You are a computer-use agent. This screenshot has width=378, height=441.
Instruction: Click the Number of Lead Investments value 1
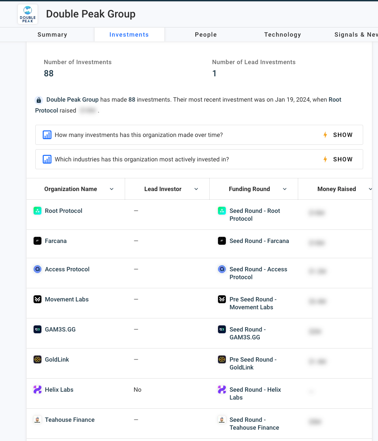214,74
